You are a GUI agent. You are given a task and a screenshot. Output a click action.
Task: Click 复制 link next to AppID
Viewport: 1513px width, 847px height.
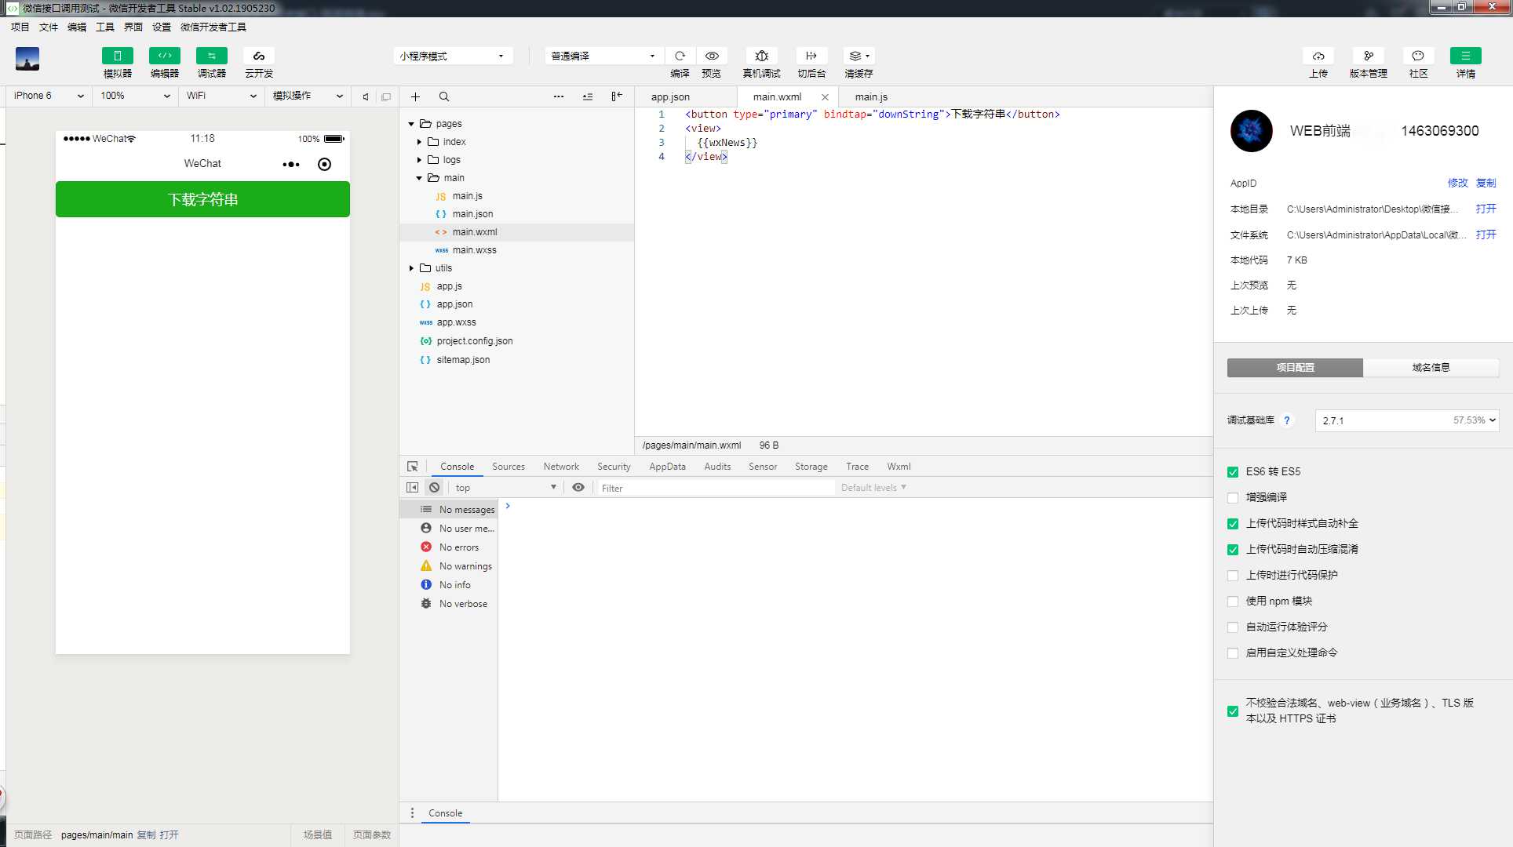point(1486,183)
